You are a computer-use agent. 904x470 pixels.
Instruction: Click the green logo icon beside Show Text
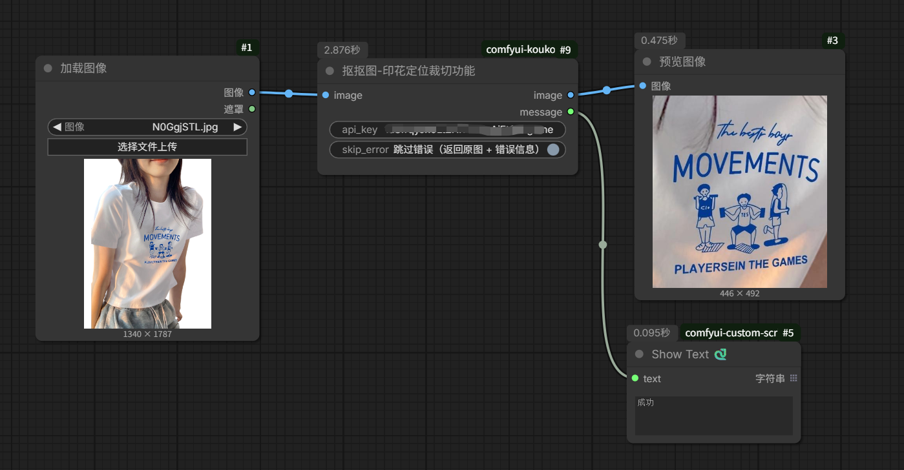click(720, 354)
